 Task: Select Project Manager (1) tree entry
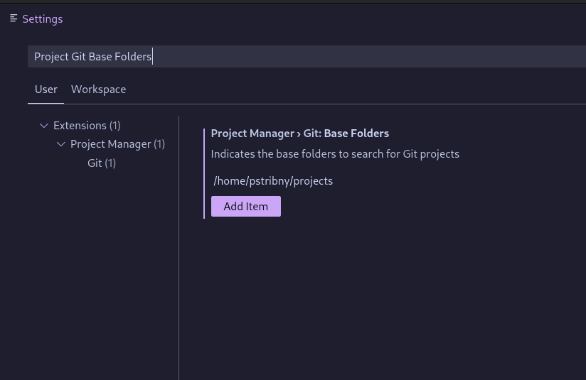(117, 144)
